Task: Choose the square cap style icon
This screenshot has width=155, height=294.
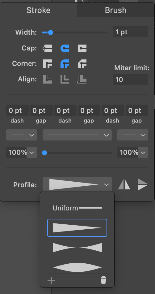Action: point(82,48)
